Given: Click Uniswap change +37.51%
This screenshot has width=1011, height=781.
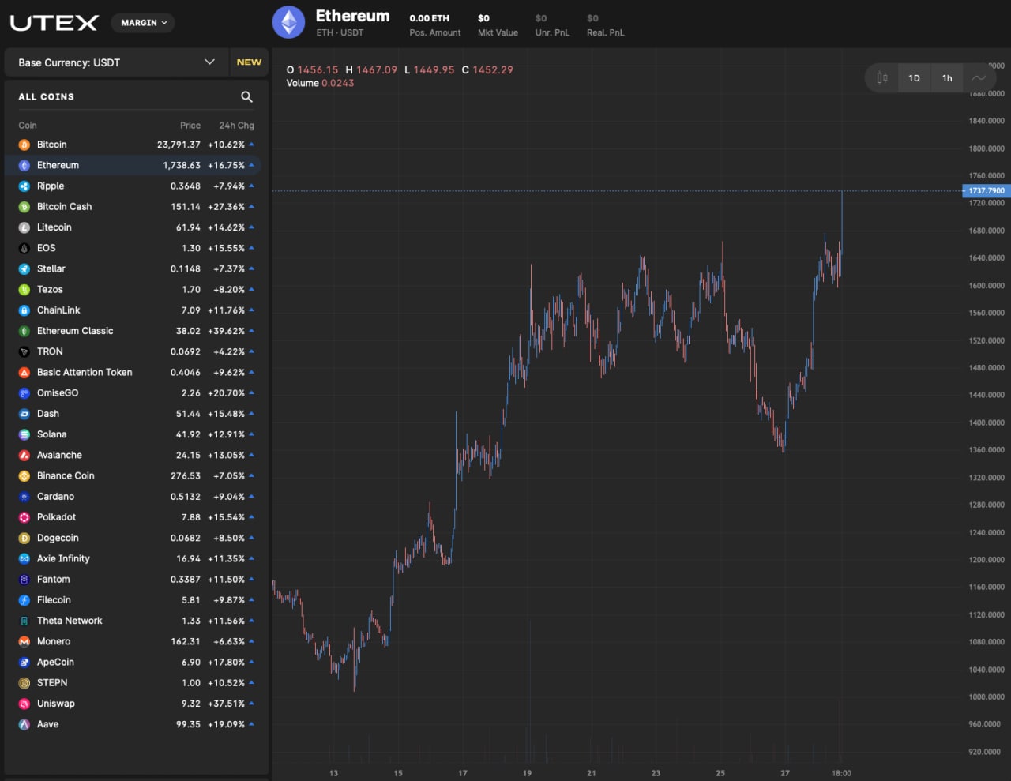Looking at the screenshot, I should [x=227, y=704].
